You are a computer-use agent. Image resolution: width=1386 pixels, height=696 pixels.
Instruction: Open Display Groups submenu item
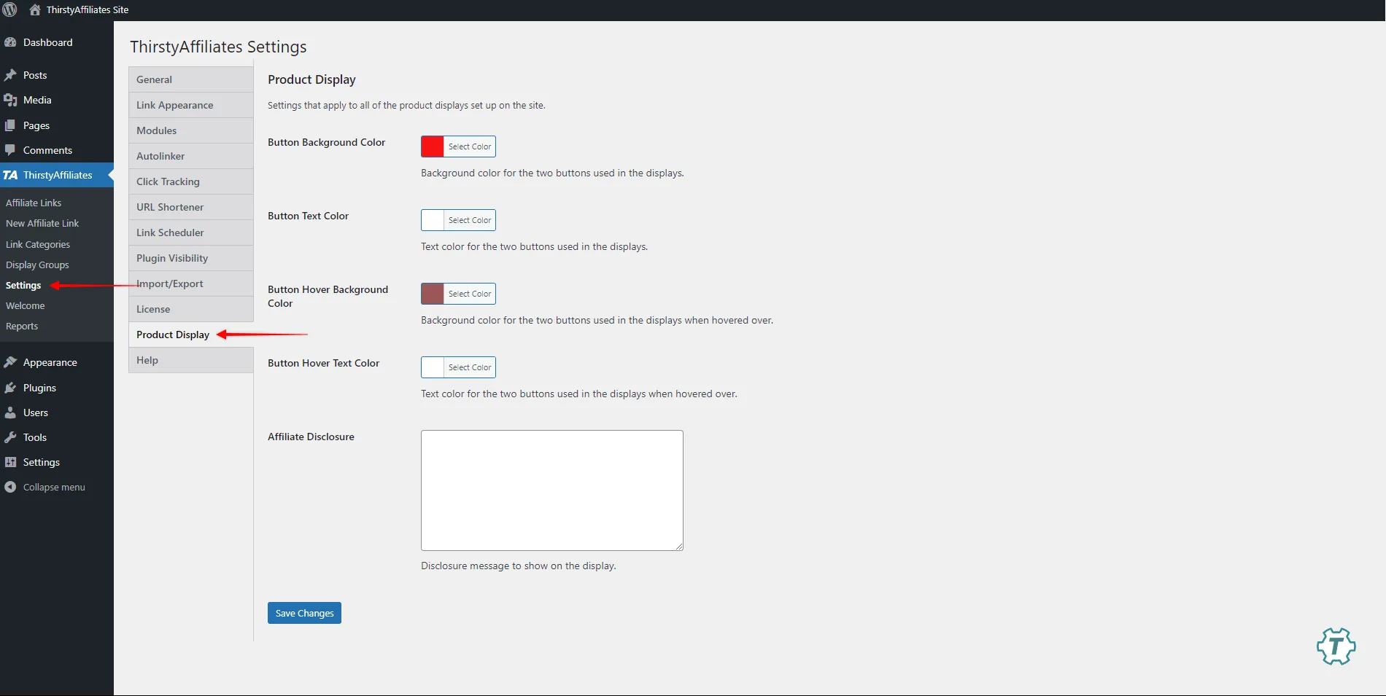(x=37, y=265)
